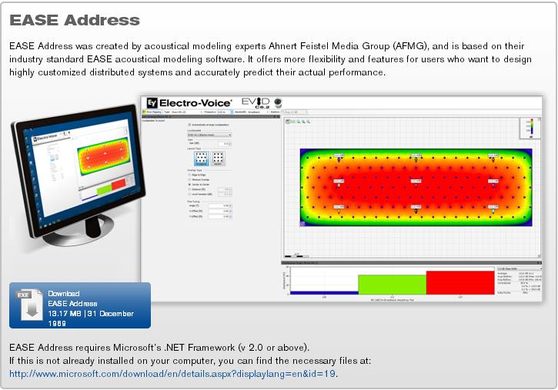
Task: Click the leftmost magnifier icon in map toolbar
Action: [x=299, y=122]
